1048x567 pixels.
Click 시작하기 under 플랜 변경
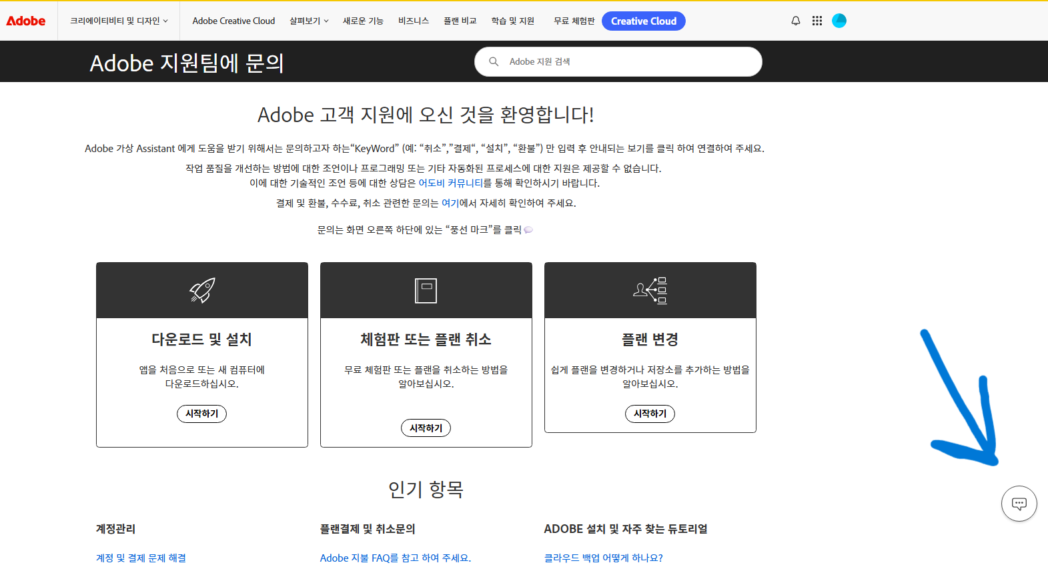(x=650, y=414)
